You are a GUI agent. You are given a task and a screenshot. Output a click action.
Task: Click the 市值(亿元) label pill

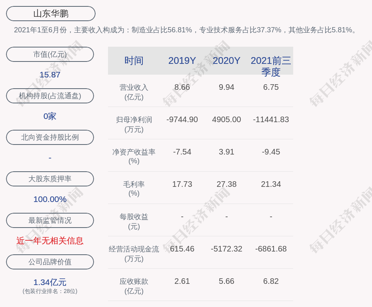pyautogui.click(x=50, y=54)
